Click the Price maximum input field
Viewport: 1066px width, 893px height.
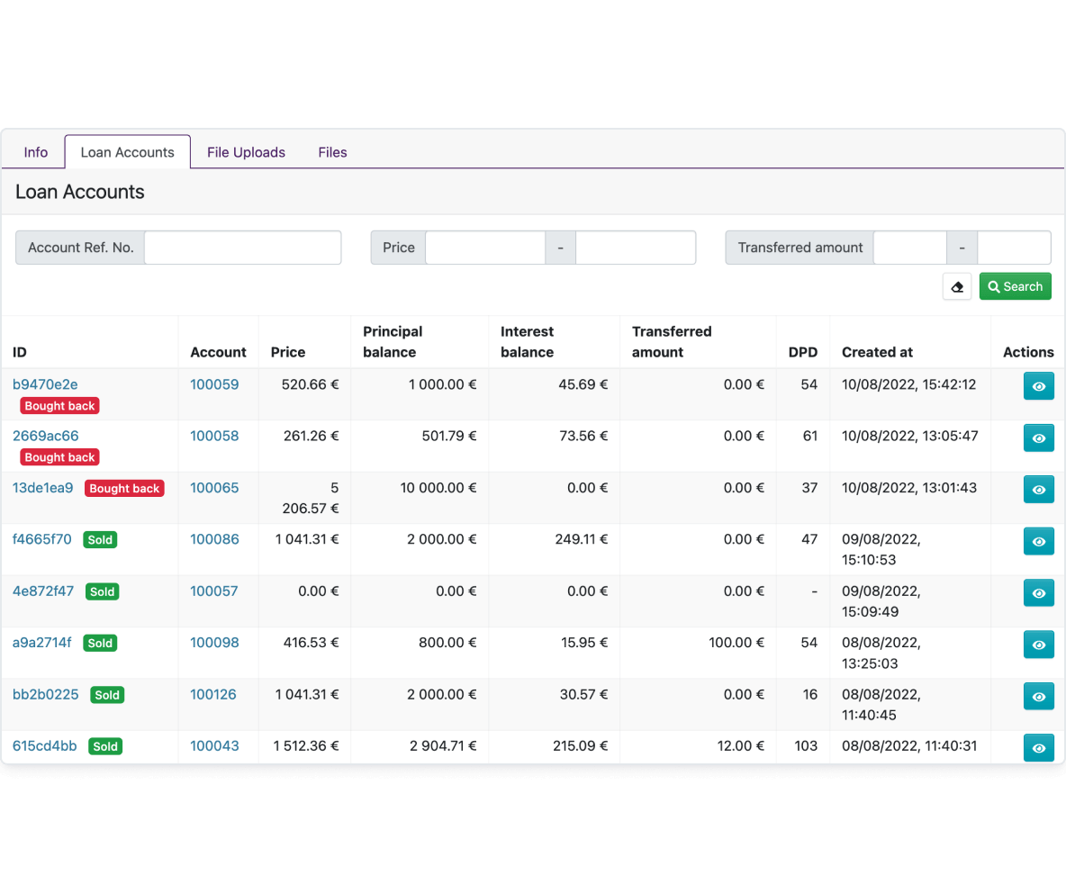636,248
